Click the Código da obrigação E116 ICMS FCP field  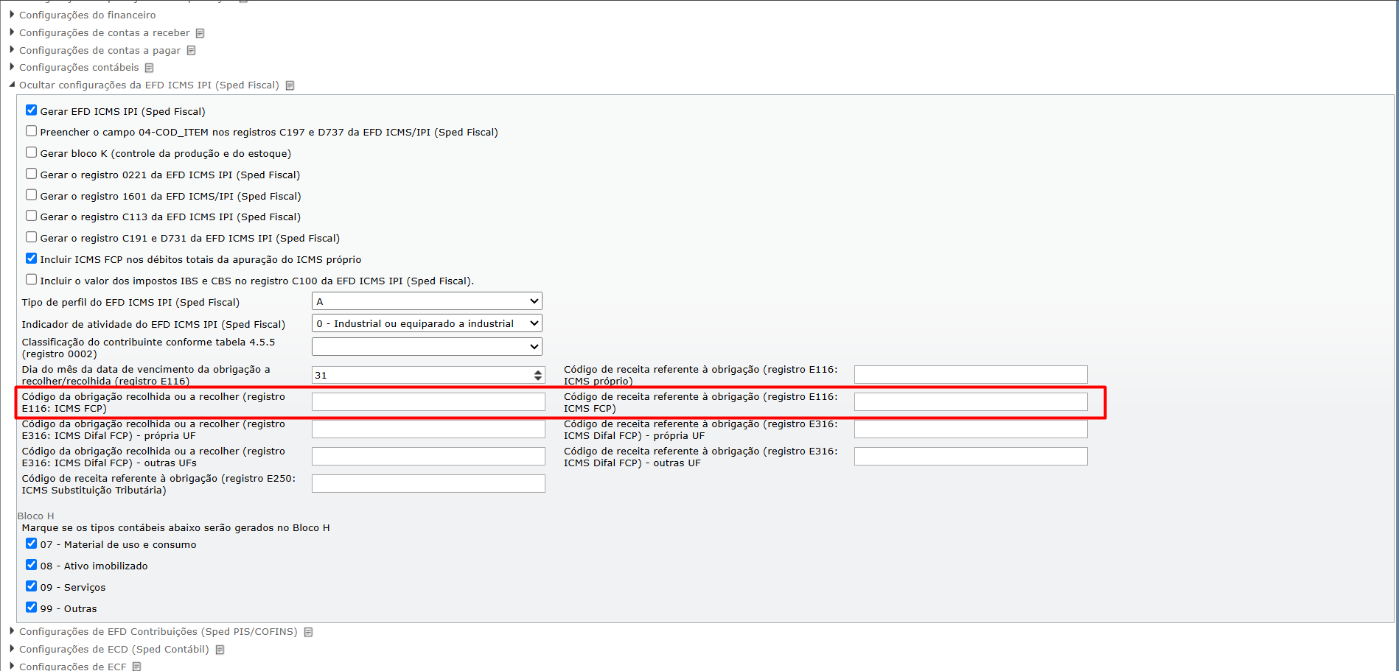pos(428,401)
